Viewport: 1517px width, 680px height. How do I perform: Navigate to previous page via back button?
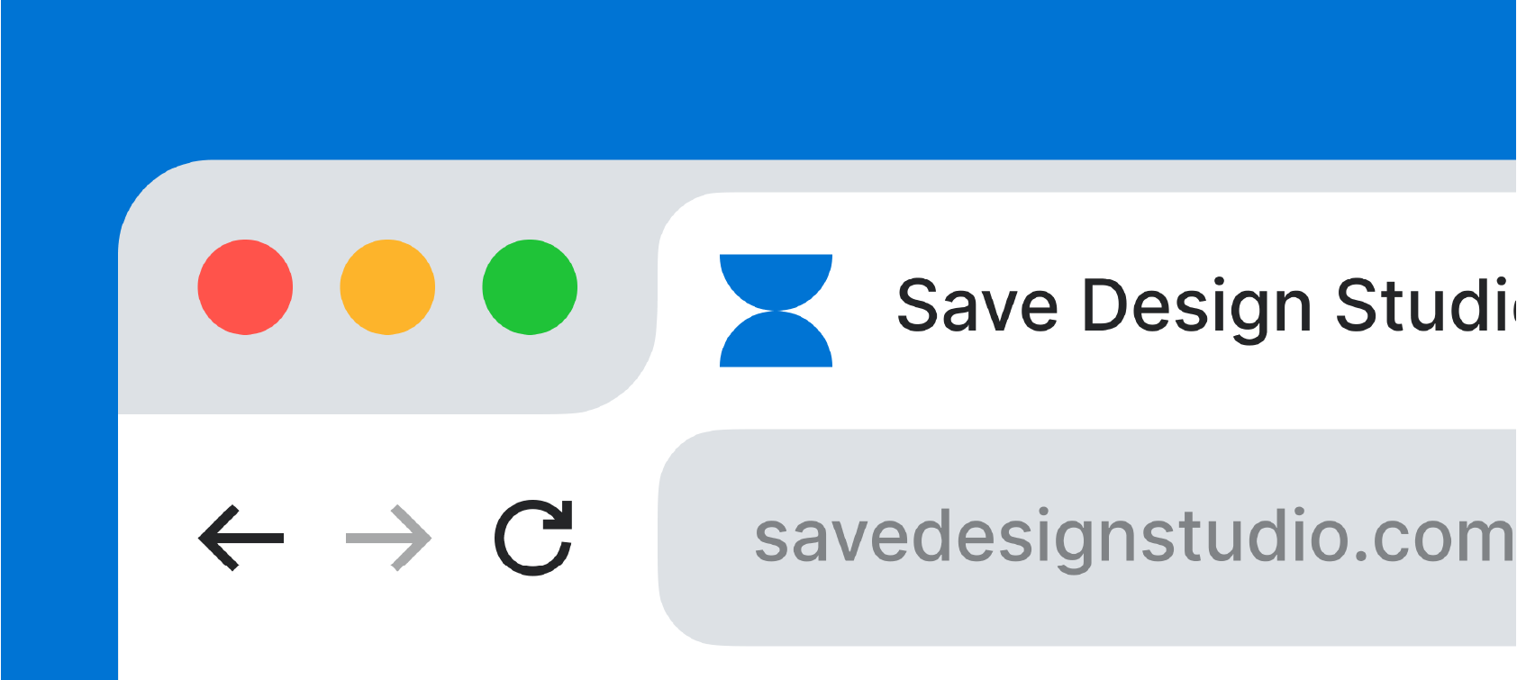[241, 538]
